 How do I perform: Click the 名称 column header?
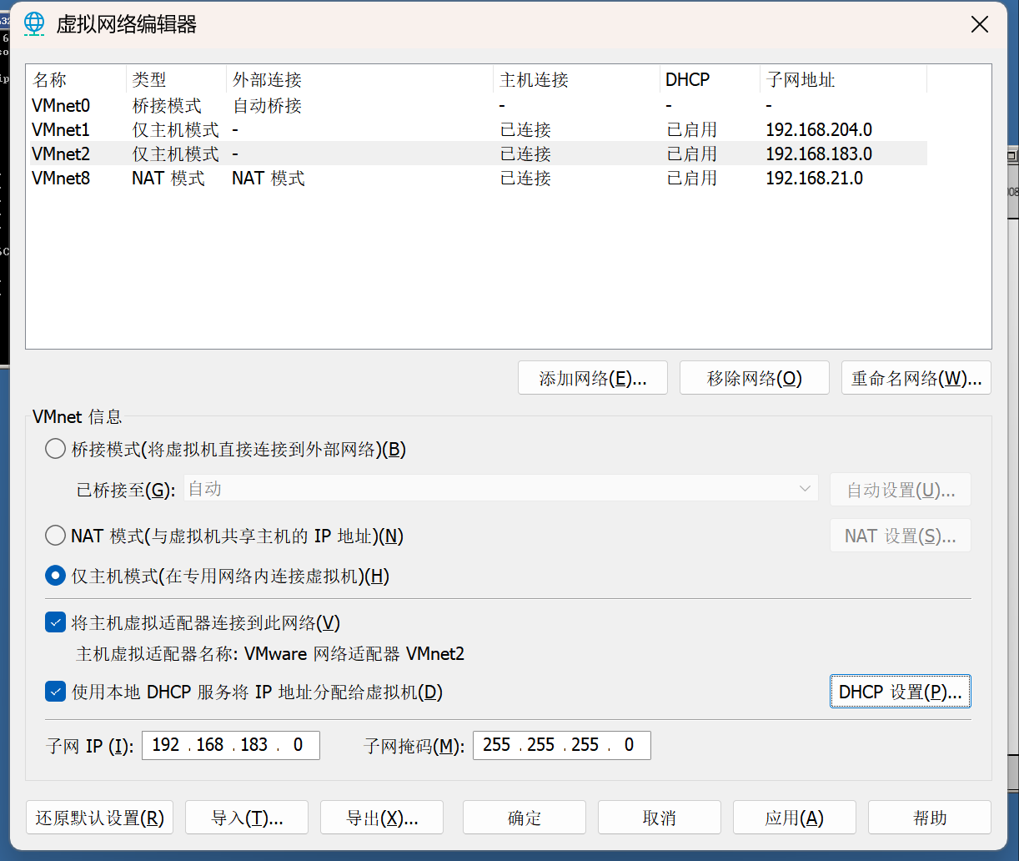coord(76,80)
